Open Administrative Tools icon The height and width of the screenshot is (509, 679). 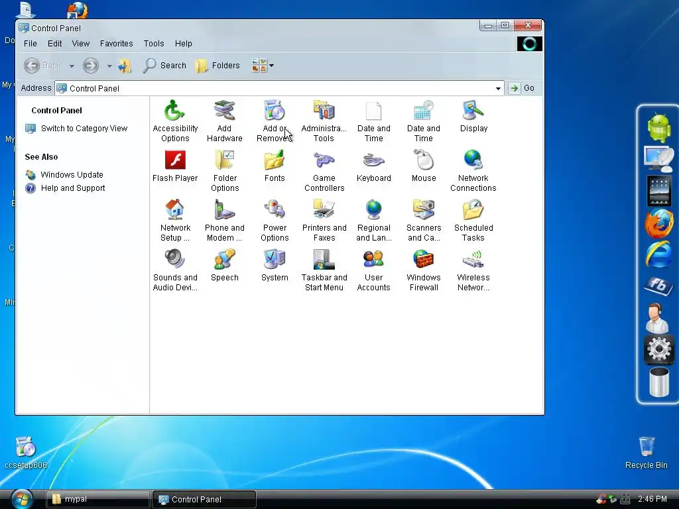pos(324,111)
